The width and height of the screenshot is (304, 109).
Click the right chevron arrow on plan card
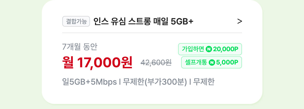click(240, 22)
